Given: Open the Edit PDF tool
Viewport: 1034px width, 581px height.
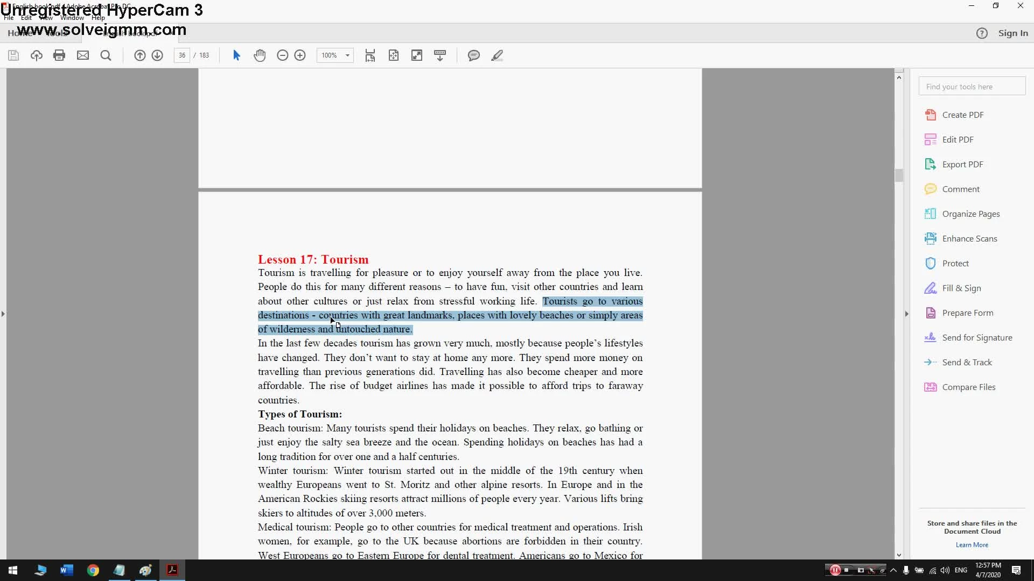Looking at the screenshot, I should 949,140.
